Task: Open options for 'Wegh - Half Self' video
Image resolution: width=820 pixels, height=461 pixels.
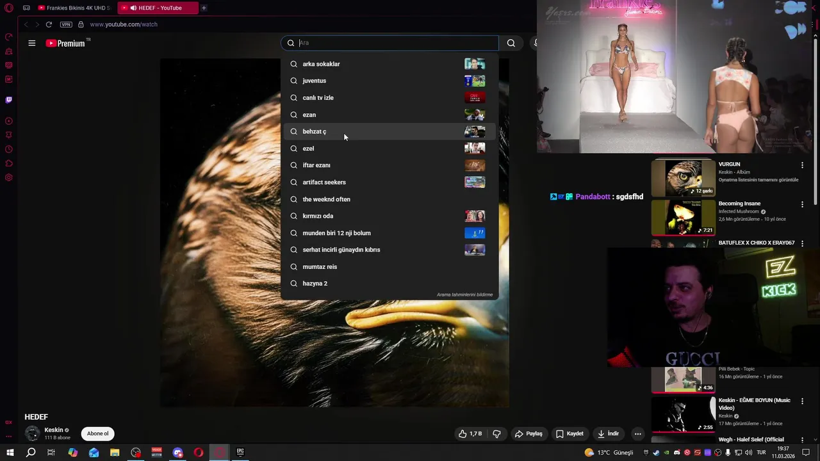Action: tap(802, 441)
